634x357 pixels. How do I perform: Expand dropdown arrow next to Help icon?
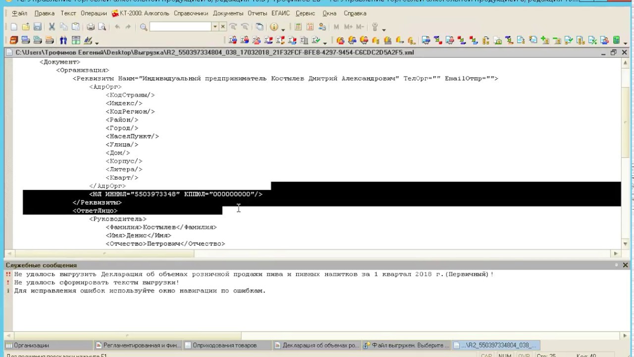pyautogui.click(x=283, y=30)
